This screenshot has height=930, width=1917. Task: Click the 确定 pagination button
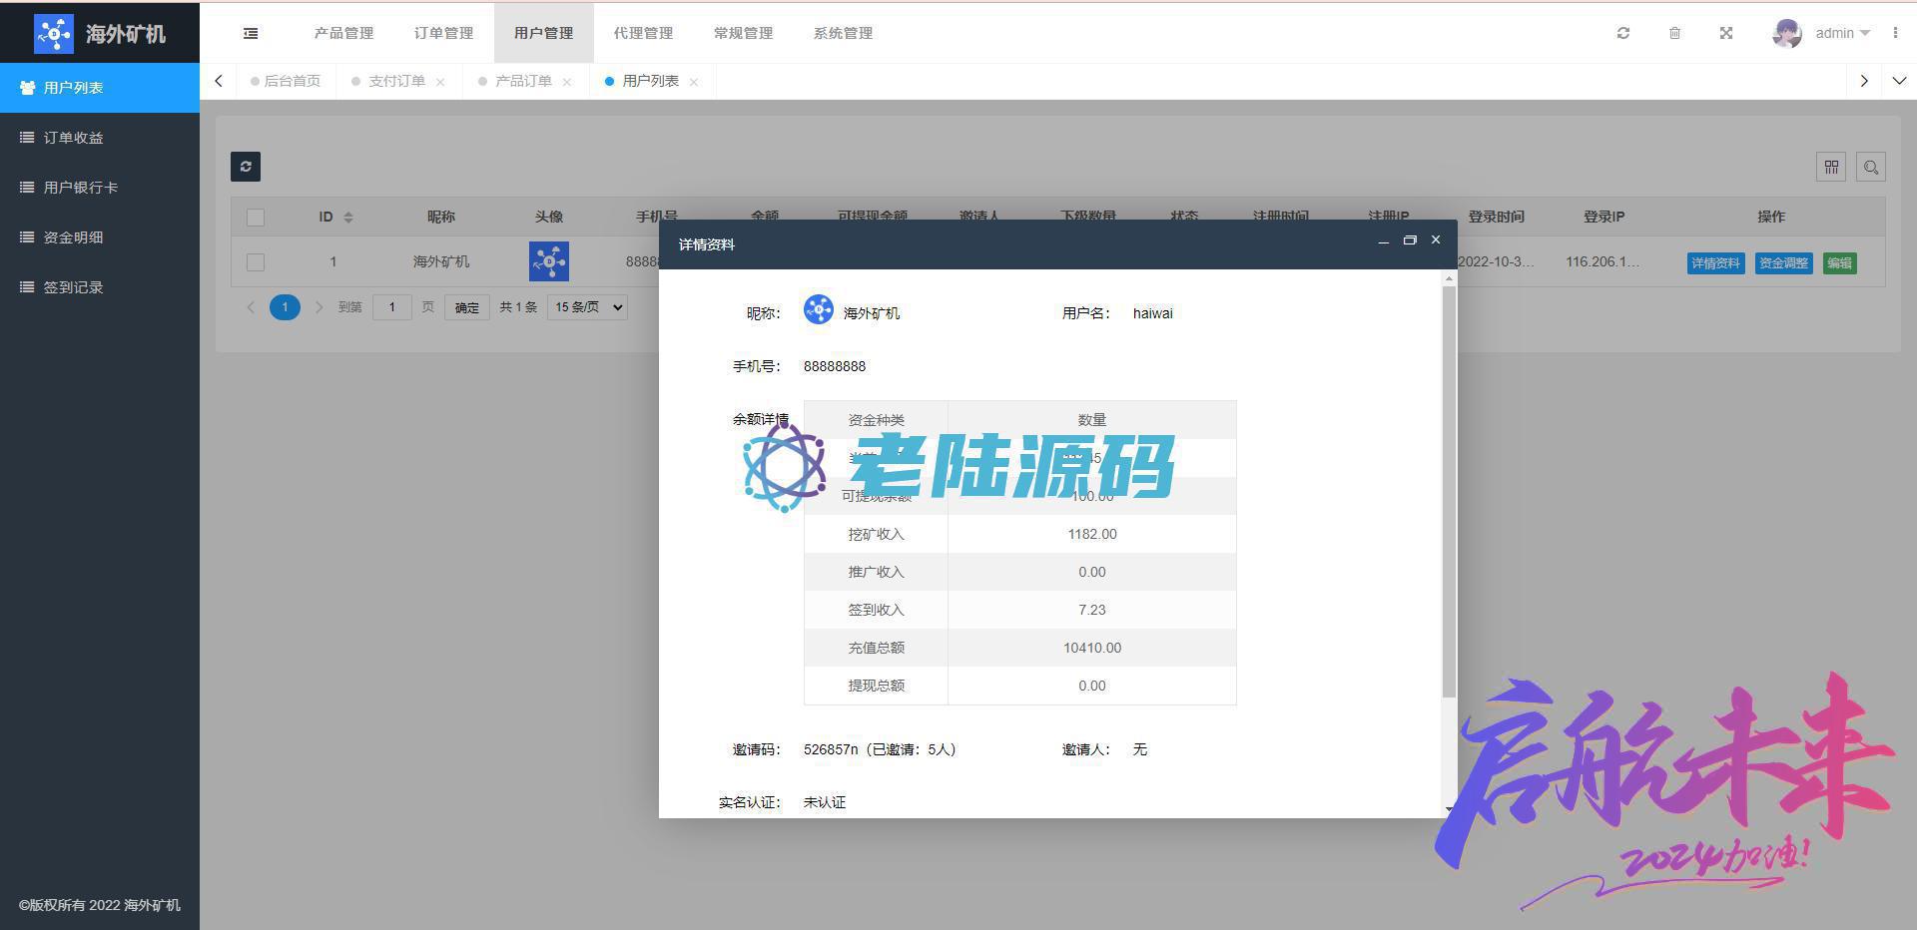point(467,307)
